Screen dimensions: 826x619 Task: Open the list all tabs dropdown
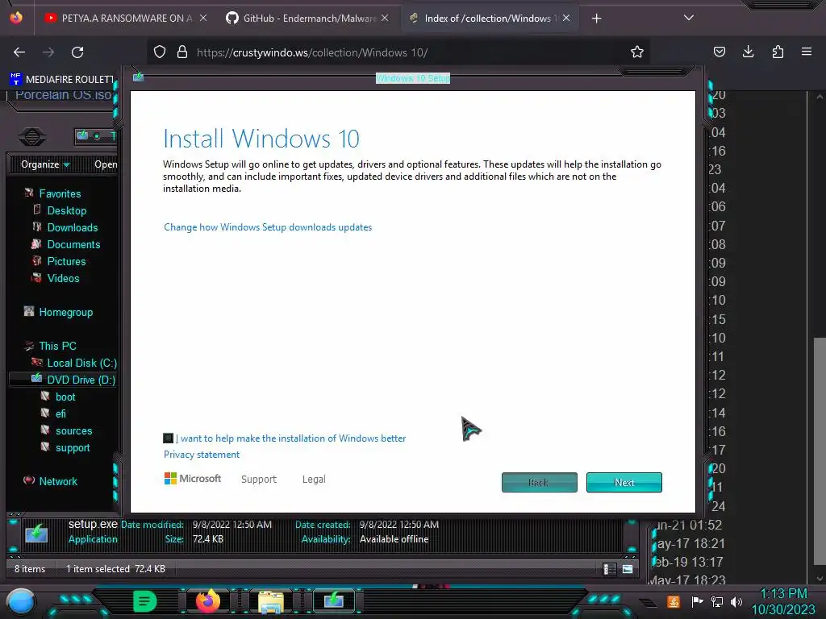coord(689,18)
